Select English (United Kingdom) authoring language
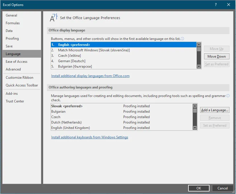The width and height of the screenshot is (236, 194). coord(122,128)
